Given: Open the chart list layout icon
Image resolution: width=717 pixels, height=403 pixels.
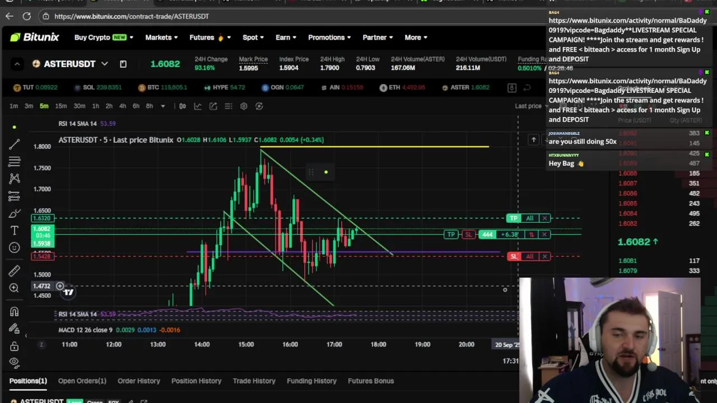Looking at the screenshot, I should [229, 106].
